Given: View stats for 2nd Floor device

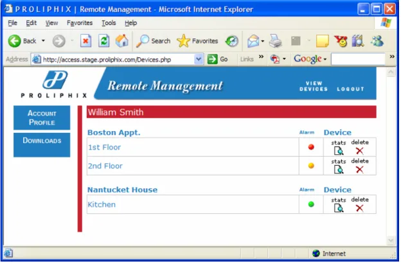Looking at the screenshot, I should click(x=339, y=170).
